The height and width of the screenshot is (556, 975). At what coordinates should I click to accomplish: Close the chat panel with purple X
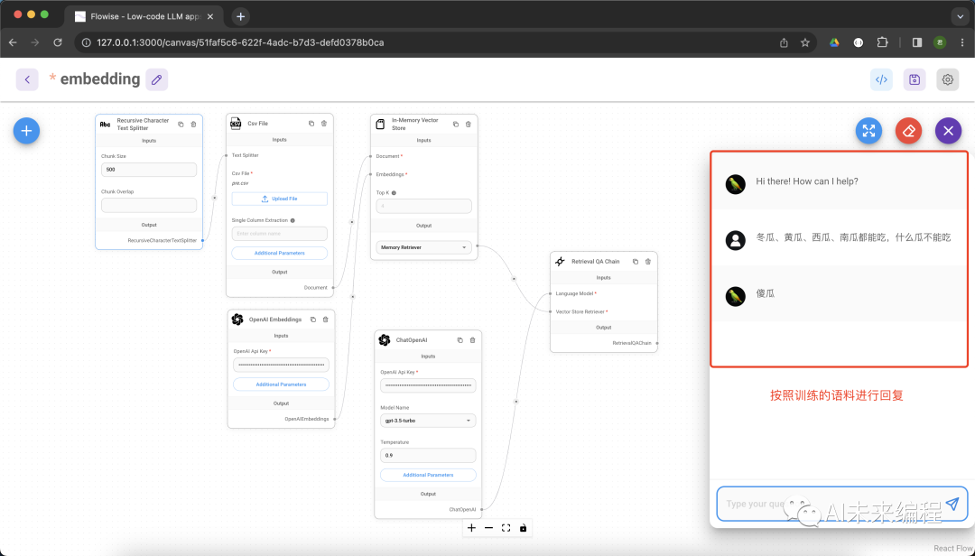(948, 131)
